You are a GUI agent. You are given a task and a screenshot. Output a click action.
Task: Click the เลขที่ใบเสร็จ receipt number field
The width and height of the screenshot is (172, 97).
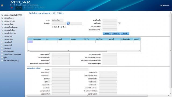[110, 20]
